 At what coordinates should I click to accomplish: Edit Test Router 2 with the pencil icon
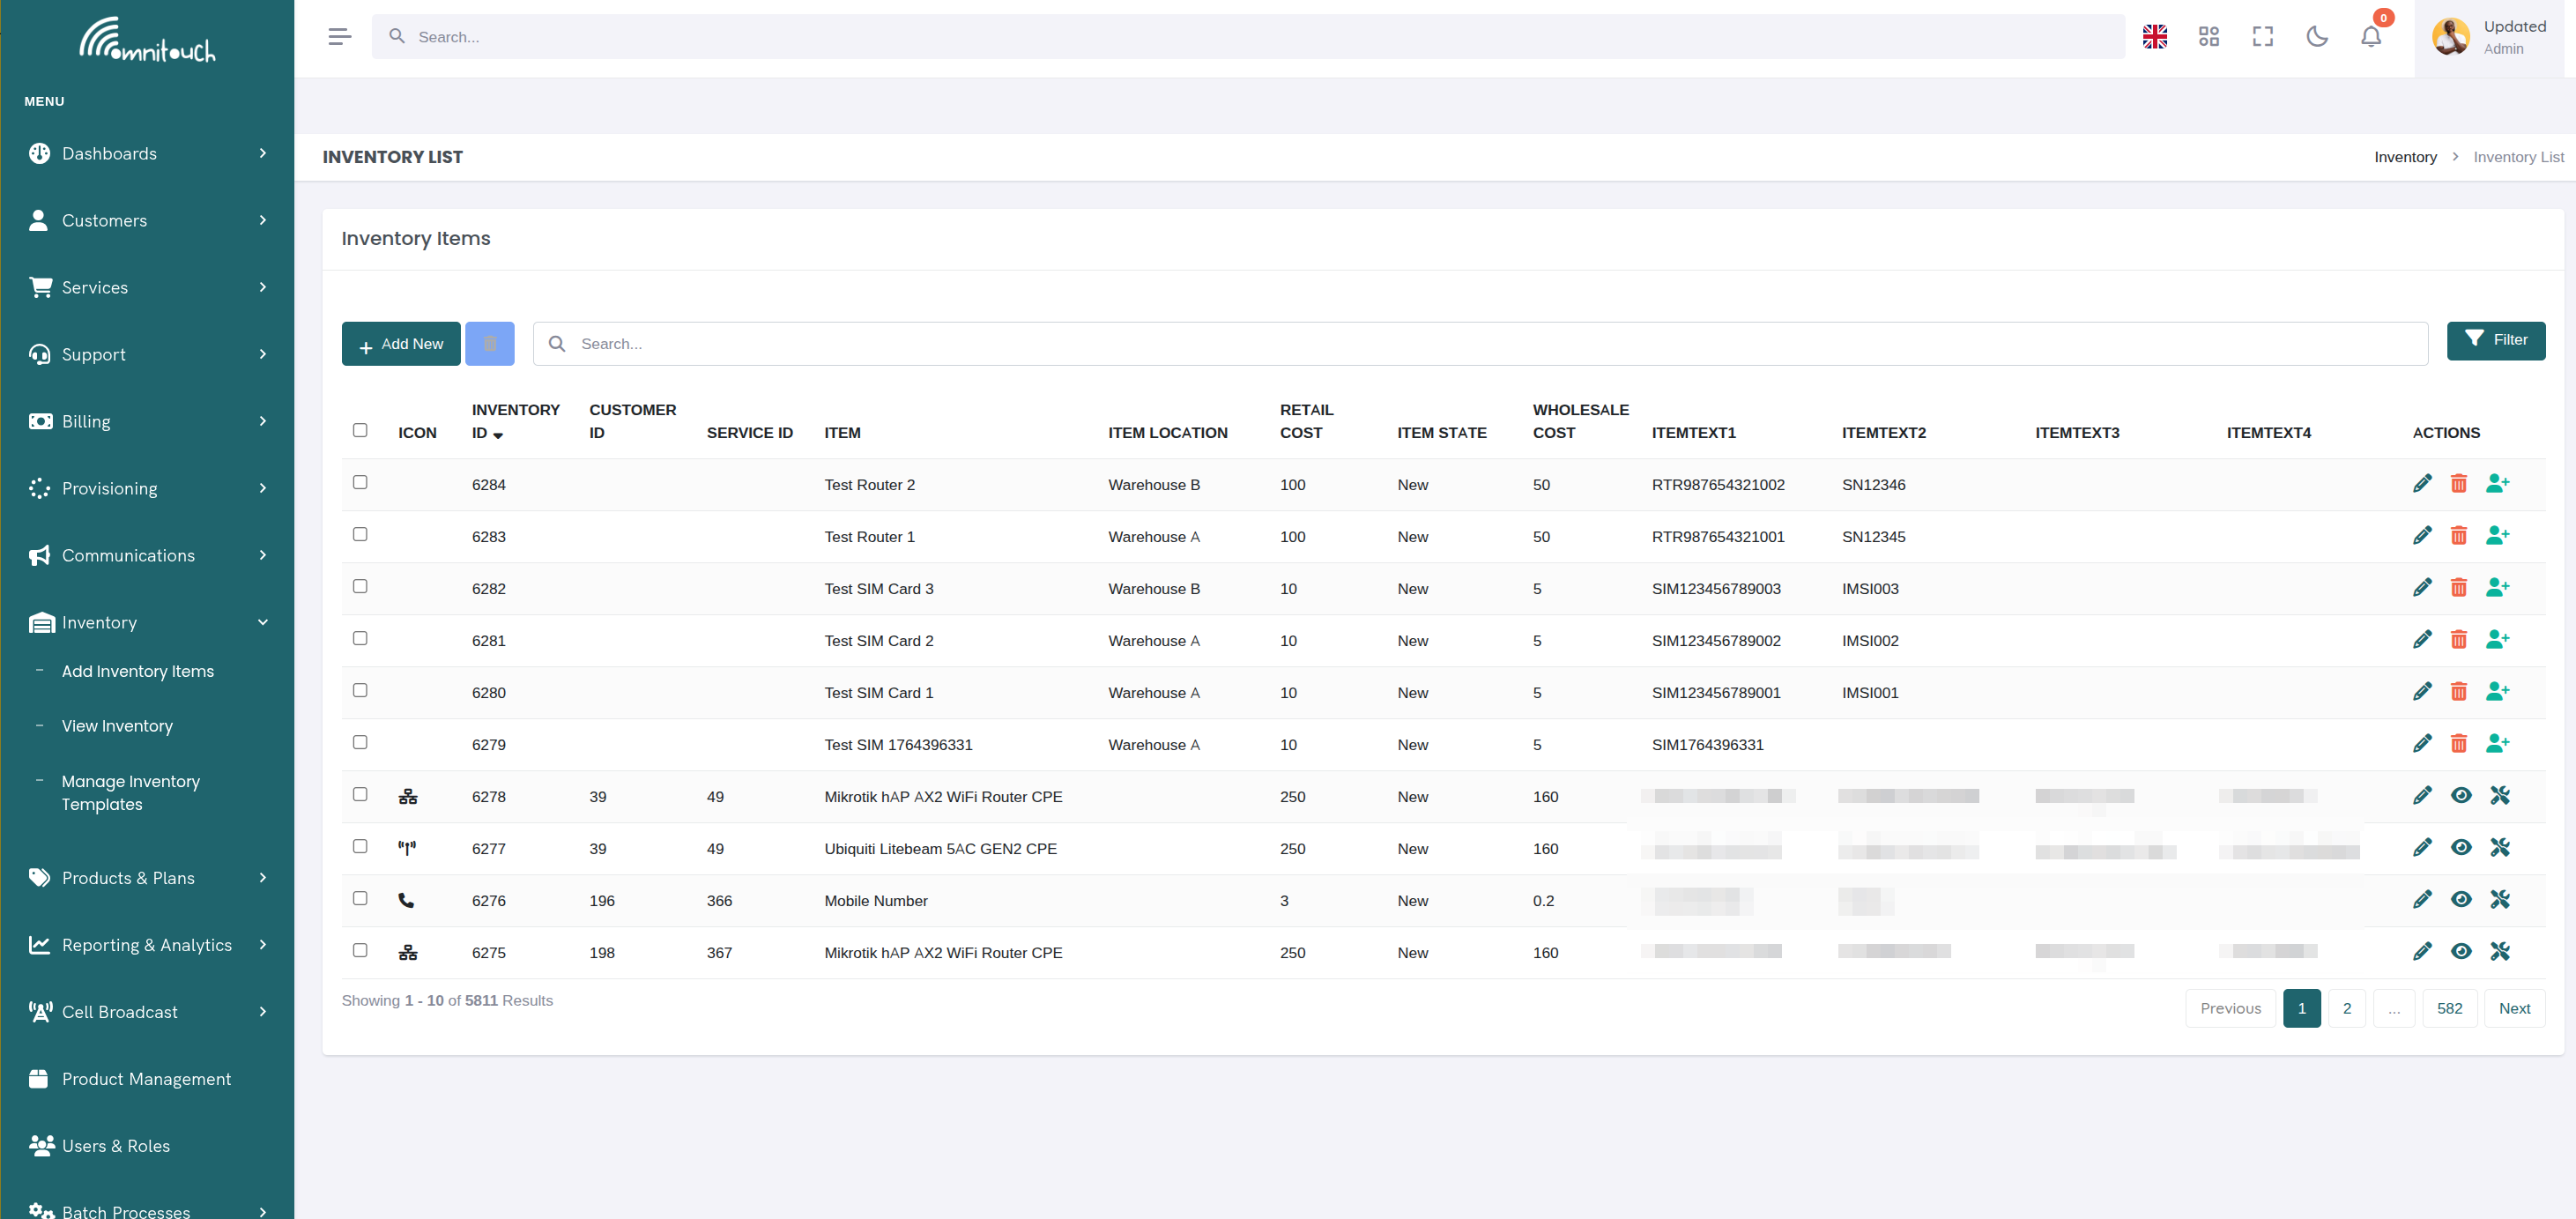coord(2423,483)
